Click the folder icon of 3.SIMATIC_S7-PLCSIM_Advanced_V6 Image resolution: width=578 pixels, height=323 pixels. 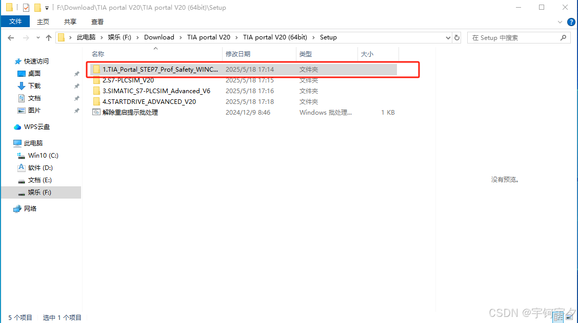pyautogui.click(x=96, y=91)
